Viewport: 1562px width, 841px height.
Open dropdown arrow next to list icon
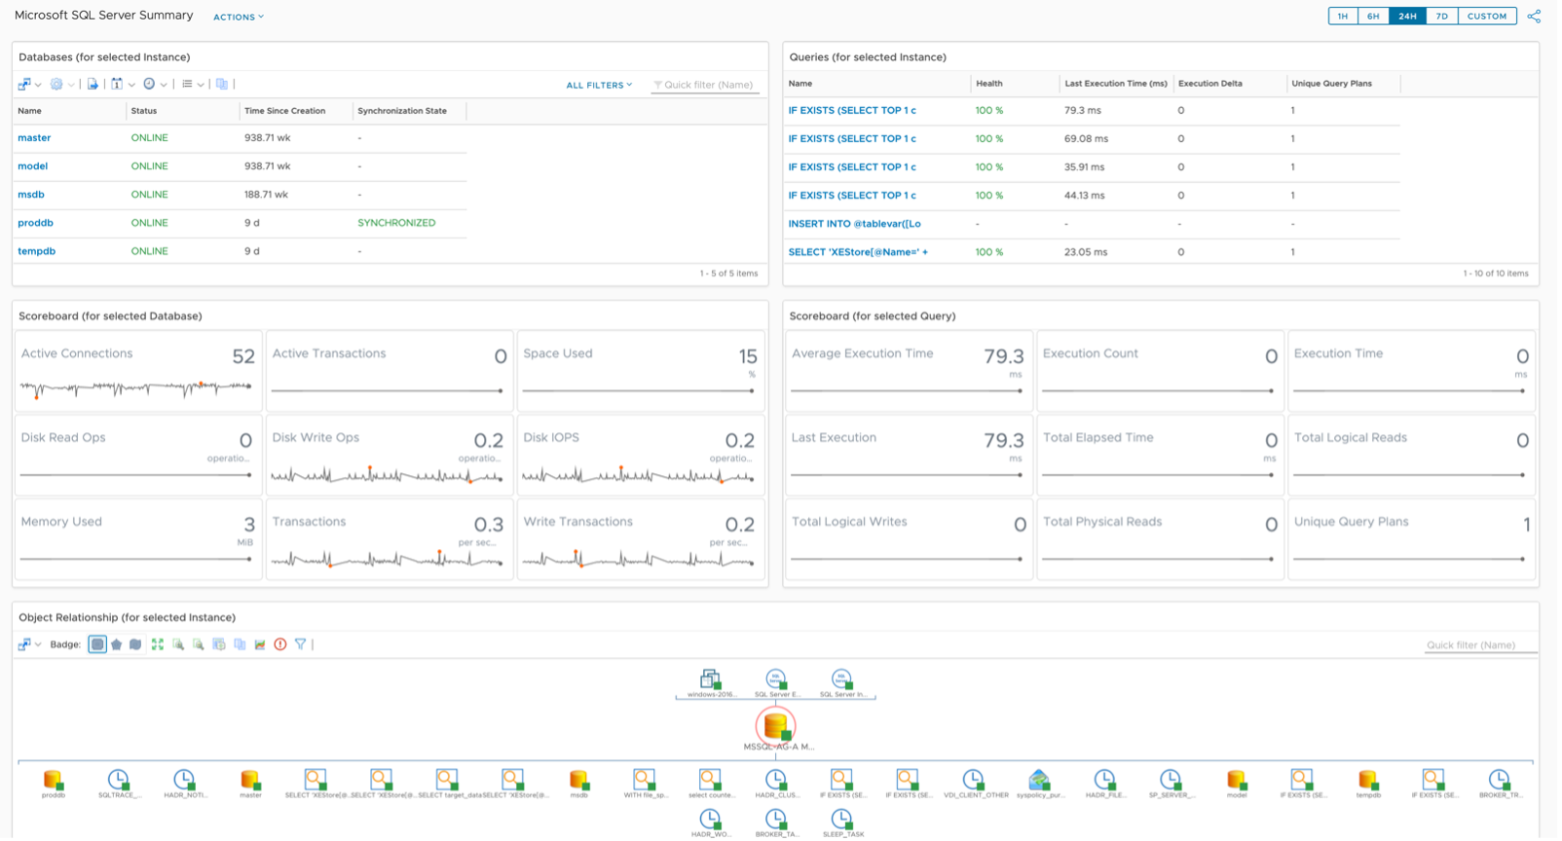(x=201, y=86)
